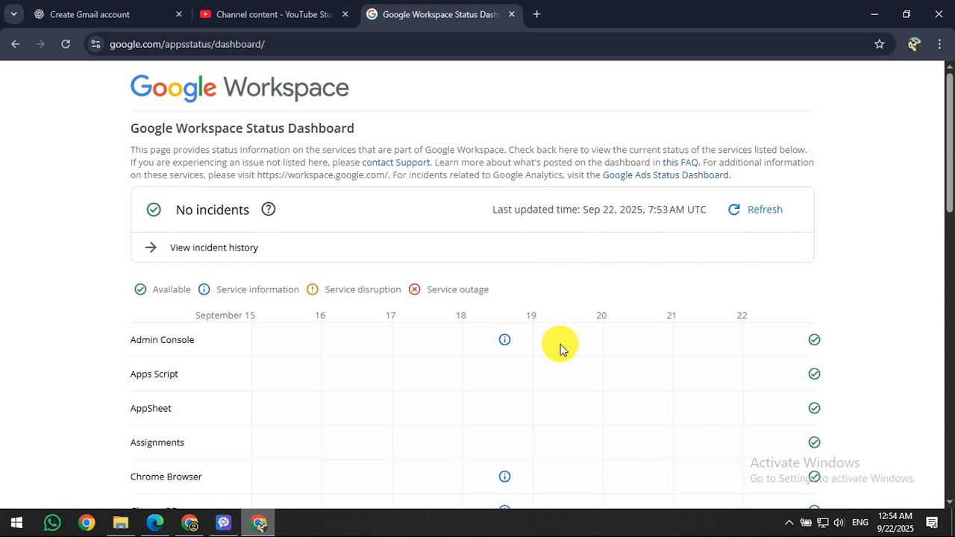Click the volume icon in system tray

coord(839,523)
